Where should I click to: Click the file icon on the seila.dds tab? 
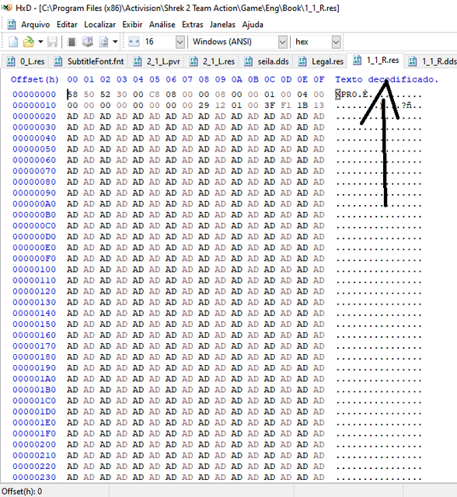(249, 61)
